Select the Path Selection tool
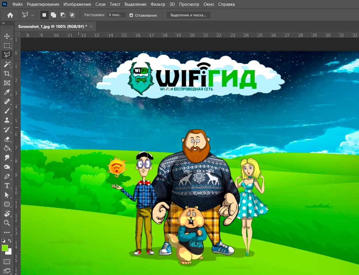The height and width of the screenshot is (275, 359). tap(7, 195)
